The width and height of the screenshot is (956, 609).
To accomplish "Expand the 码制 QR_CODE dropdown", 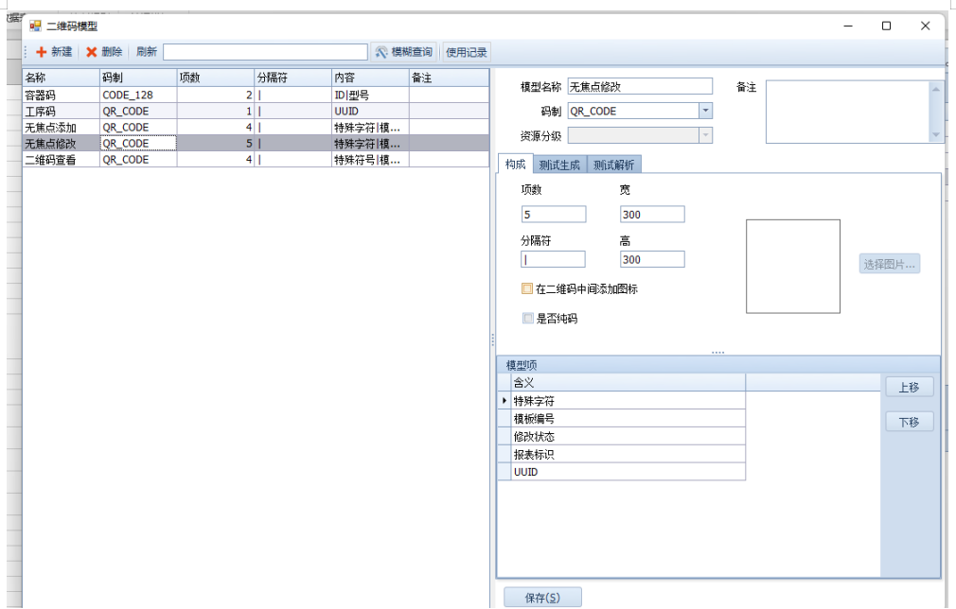I will point(705,111).
